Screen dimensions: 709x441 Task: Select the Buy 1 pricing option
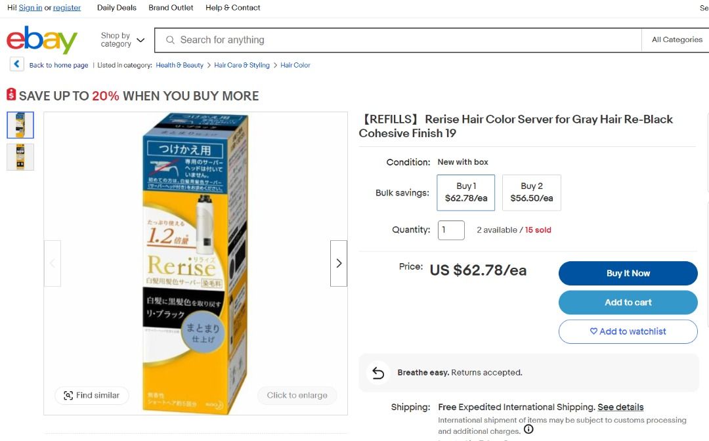[x=465, y=192]
